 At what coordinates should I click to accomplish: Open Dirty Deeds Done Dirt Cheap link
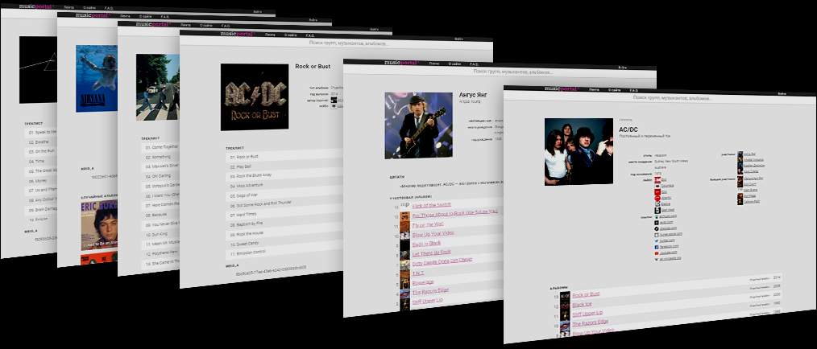pos(442,262)
